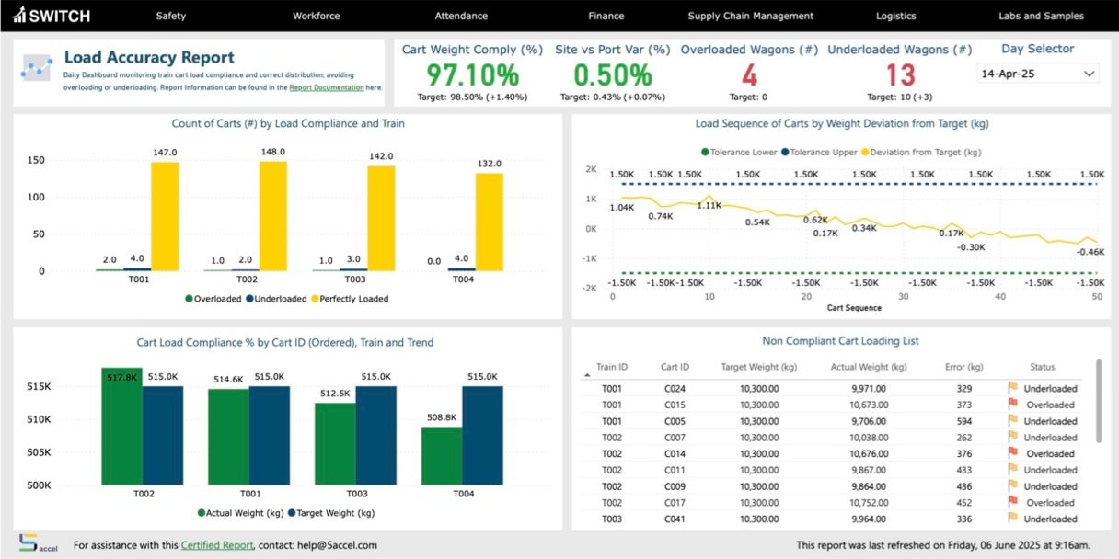Open Supply Chain Management tab
The image size is (1119, 559).
751,16
